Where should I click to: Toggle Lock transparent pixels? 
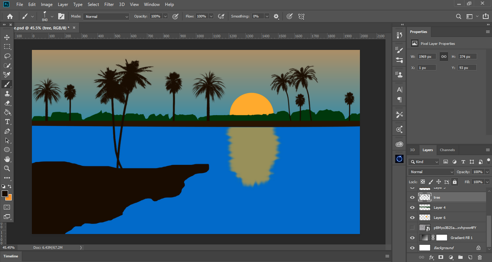pyautogui.click(x=423, y=182)
